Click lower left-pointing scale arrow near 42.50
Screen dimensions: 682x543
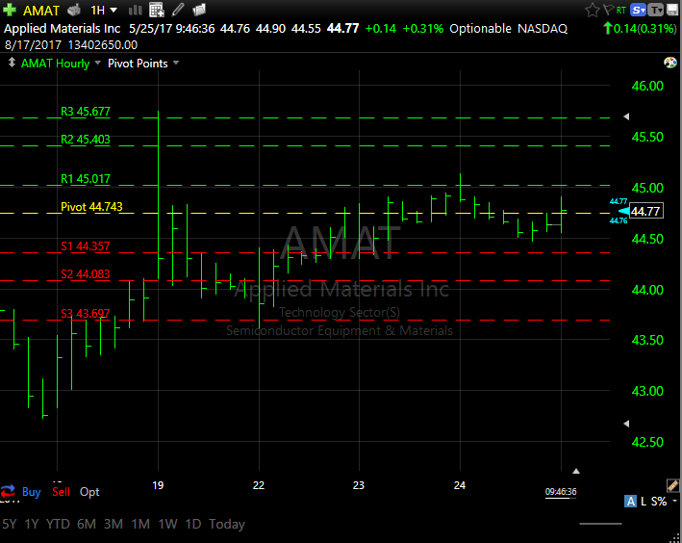[x=626, y=424]
